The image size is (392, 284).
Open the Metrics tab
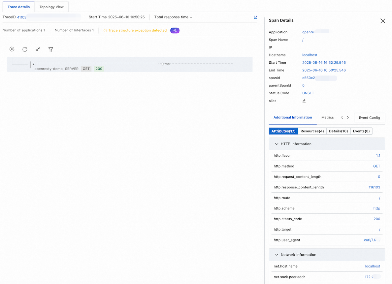(x=327, y=117)
